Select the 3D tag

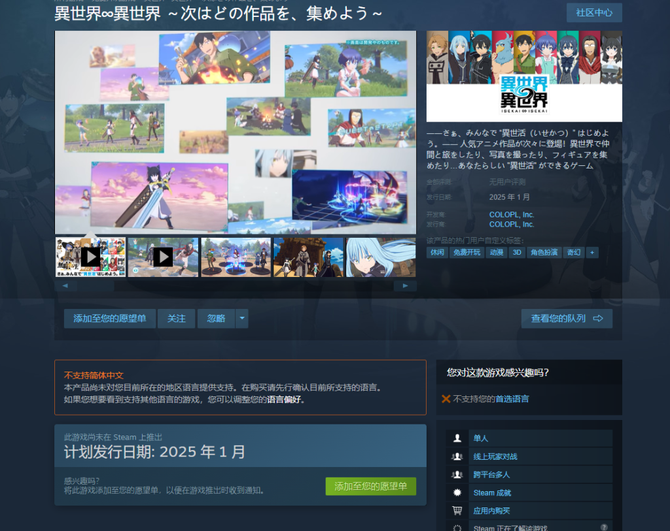tap(517, 253)
